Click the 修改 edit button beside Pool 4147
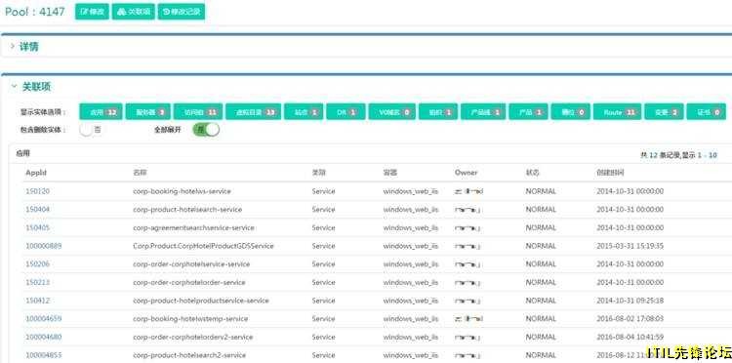Screen dimensions: 732x363 tap(92, 12)
